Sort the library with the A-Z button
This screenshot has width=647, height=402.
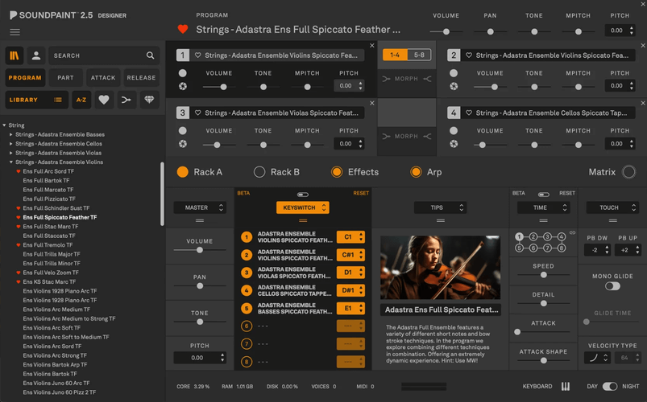[81, 100]
